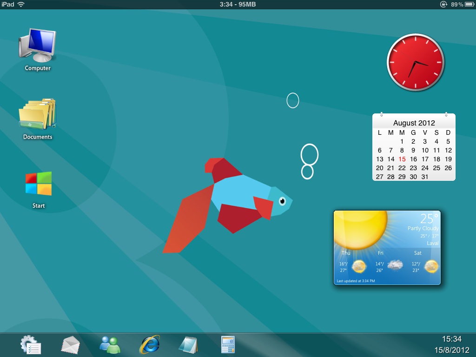Viewport: 476px width, 357px height.
Task: Click Fri forecast cloud icon
Action: click(395, 265)
